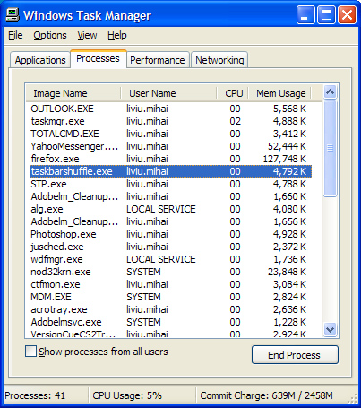This screenshot has height=408, width=361.
Task: Sort by User Name column header
Action: pyautogui.click(x=168, y=93)
